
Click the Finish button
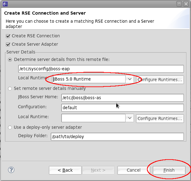(x=169, y=170)
